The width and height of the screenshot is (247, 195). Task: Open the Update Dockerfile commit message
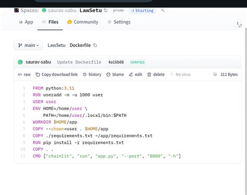[x=79, y=62]
